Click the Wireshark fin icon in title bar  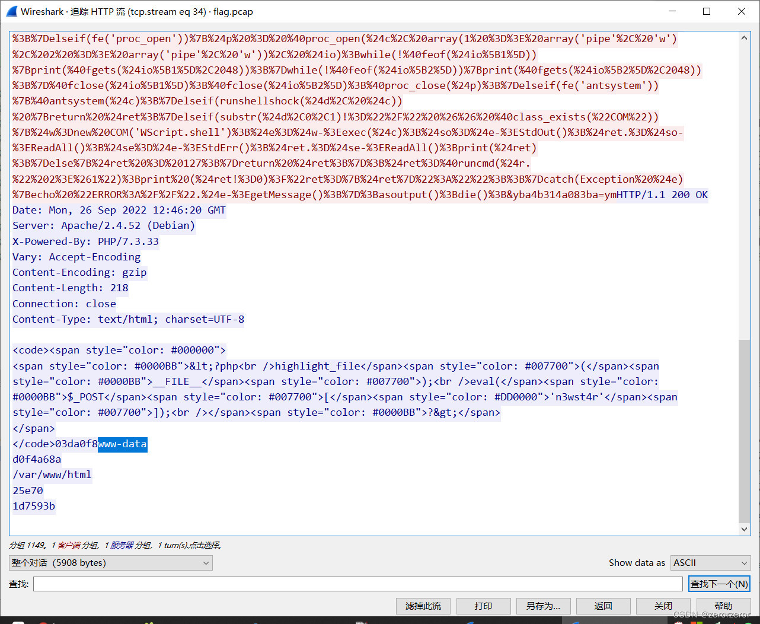click(11, 11)
